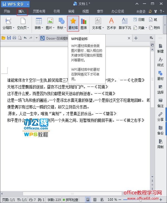Open 新建 in the right sidebar
This screenshot has height=203, width=167.
pyautogui.click(x=160, y=48)
